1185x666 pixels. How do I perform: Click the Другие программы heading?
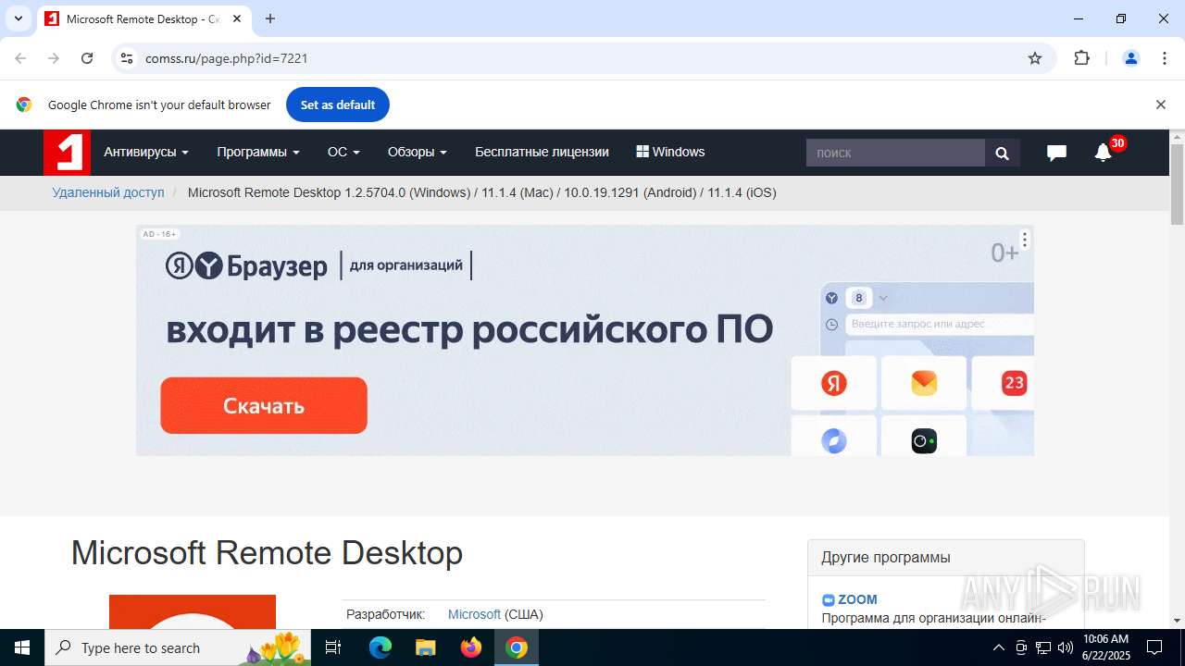coord(885,558)
